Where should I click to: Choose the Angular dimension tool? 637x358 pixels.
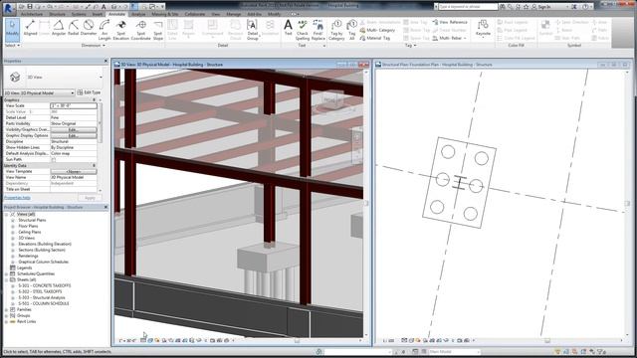(59, 29)
